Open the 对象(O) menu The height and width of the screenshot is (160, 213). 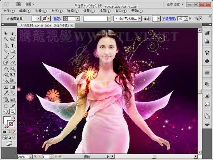(x=41, y=11)
